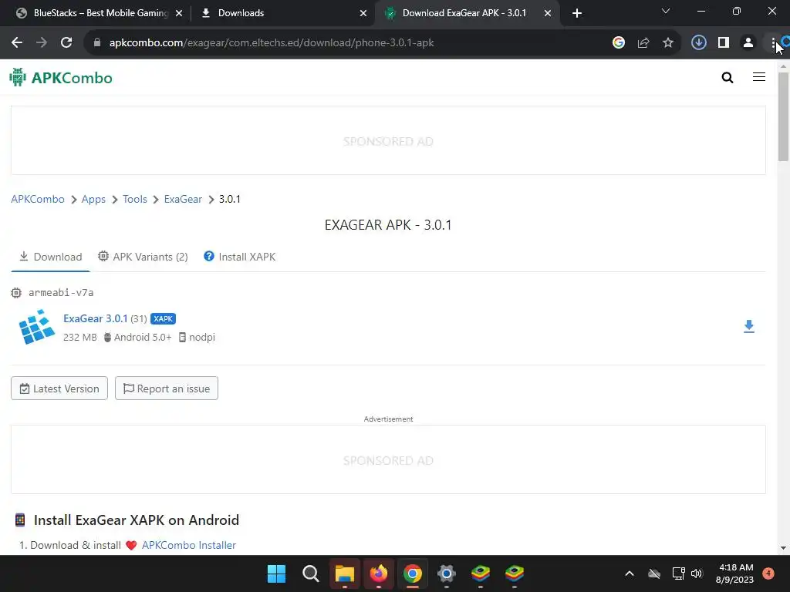Image resolution: width=790 pixels, height=592 pixels.
Task: Show hidden system tray icons
Action: click(x=630, y=573)
